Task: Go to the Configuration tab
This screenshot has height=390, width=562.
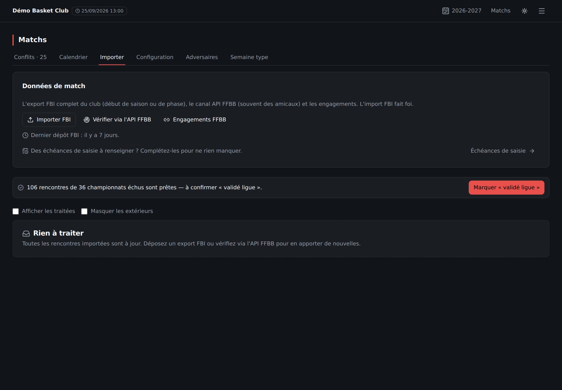Action: (155, 57)
